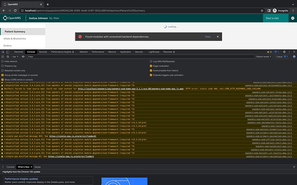Open the DevTools customize three-dot menu
Screen dimensions: 297x185
point(289,52)
